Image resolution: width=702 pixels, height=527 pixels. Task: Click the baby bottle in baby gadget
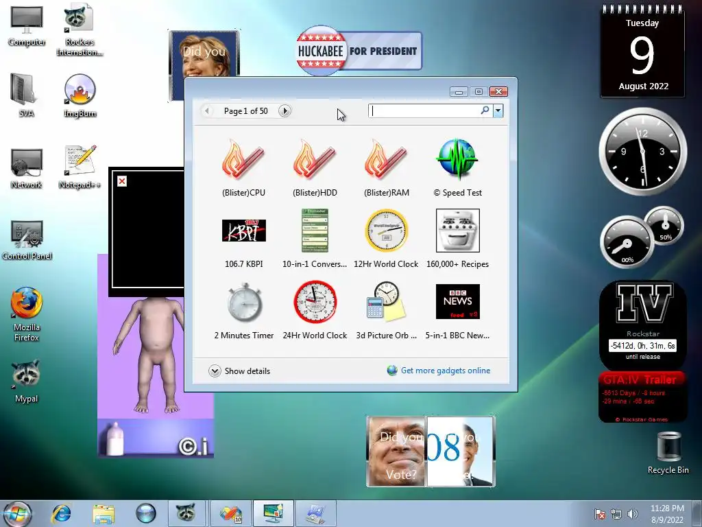pyautogui.click(x=114, y=439)
